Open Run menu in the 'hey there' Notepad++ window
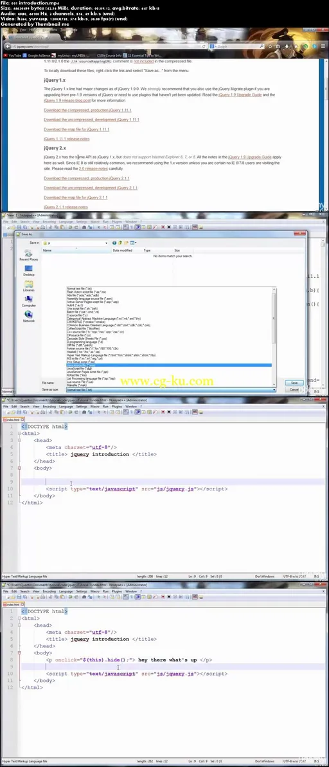The width and height of the screenshot is (329, 767). point(105,591)
